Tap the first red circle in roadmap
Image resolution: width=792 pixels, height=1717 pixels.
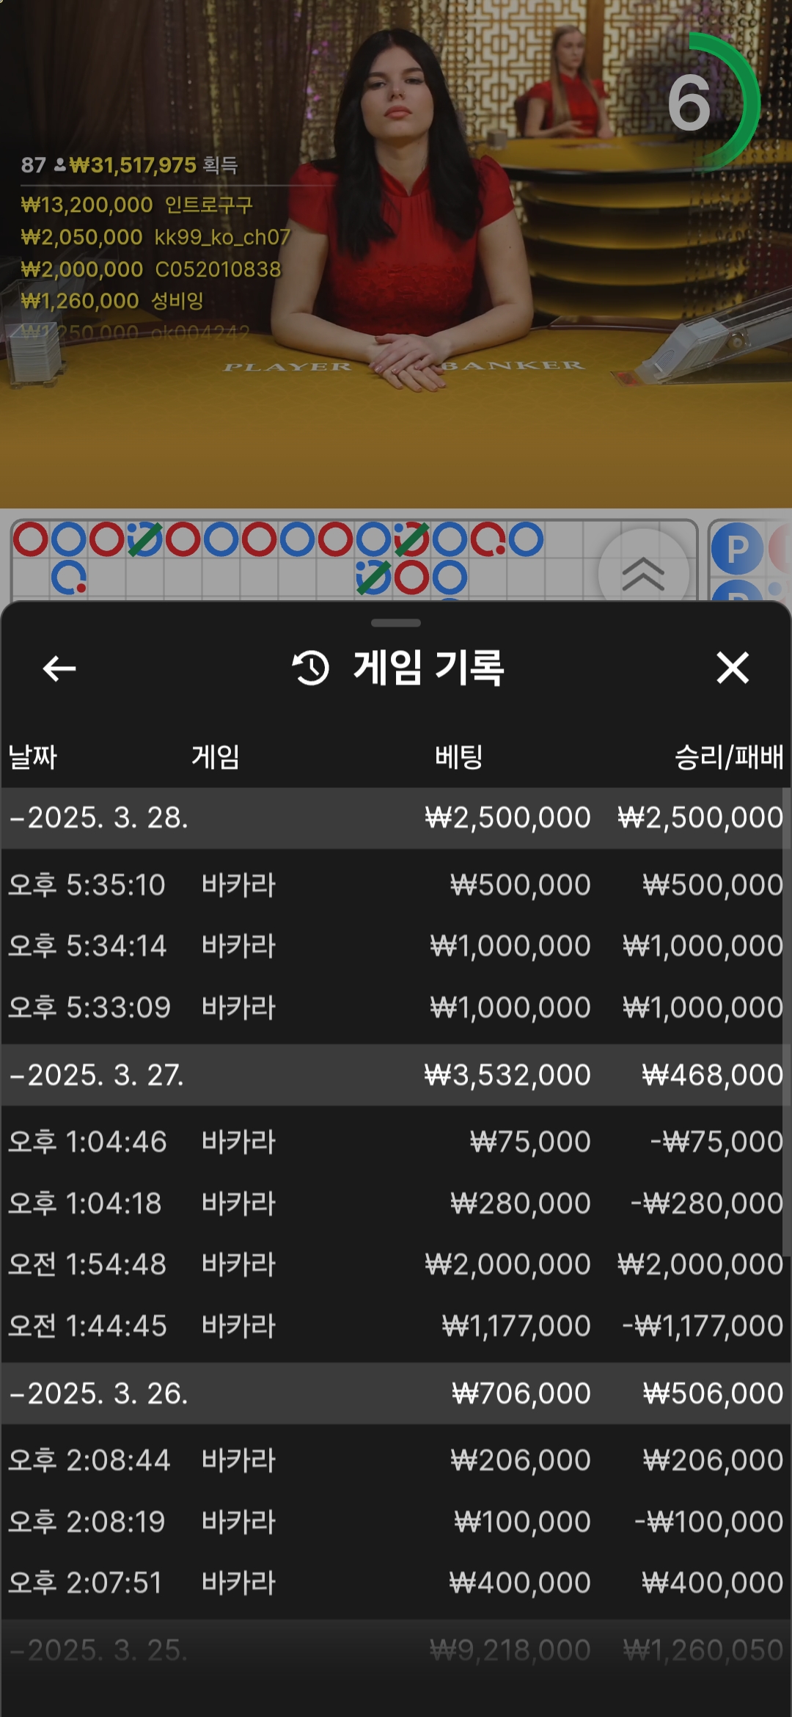point(31,539)
